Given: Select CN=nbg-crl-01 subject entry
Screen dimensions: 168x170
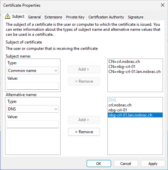Looking at the screenshot, I should point(122,67).
